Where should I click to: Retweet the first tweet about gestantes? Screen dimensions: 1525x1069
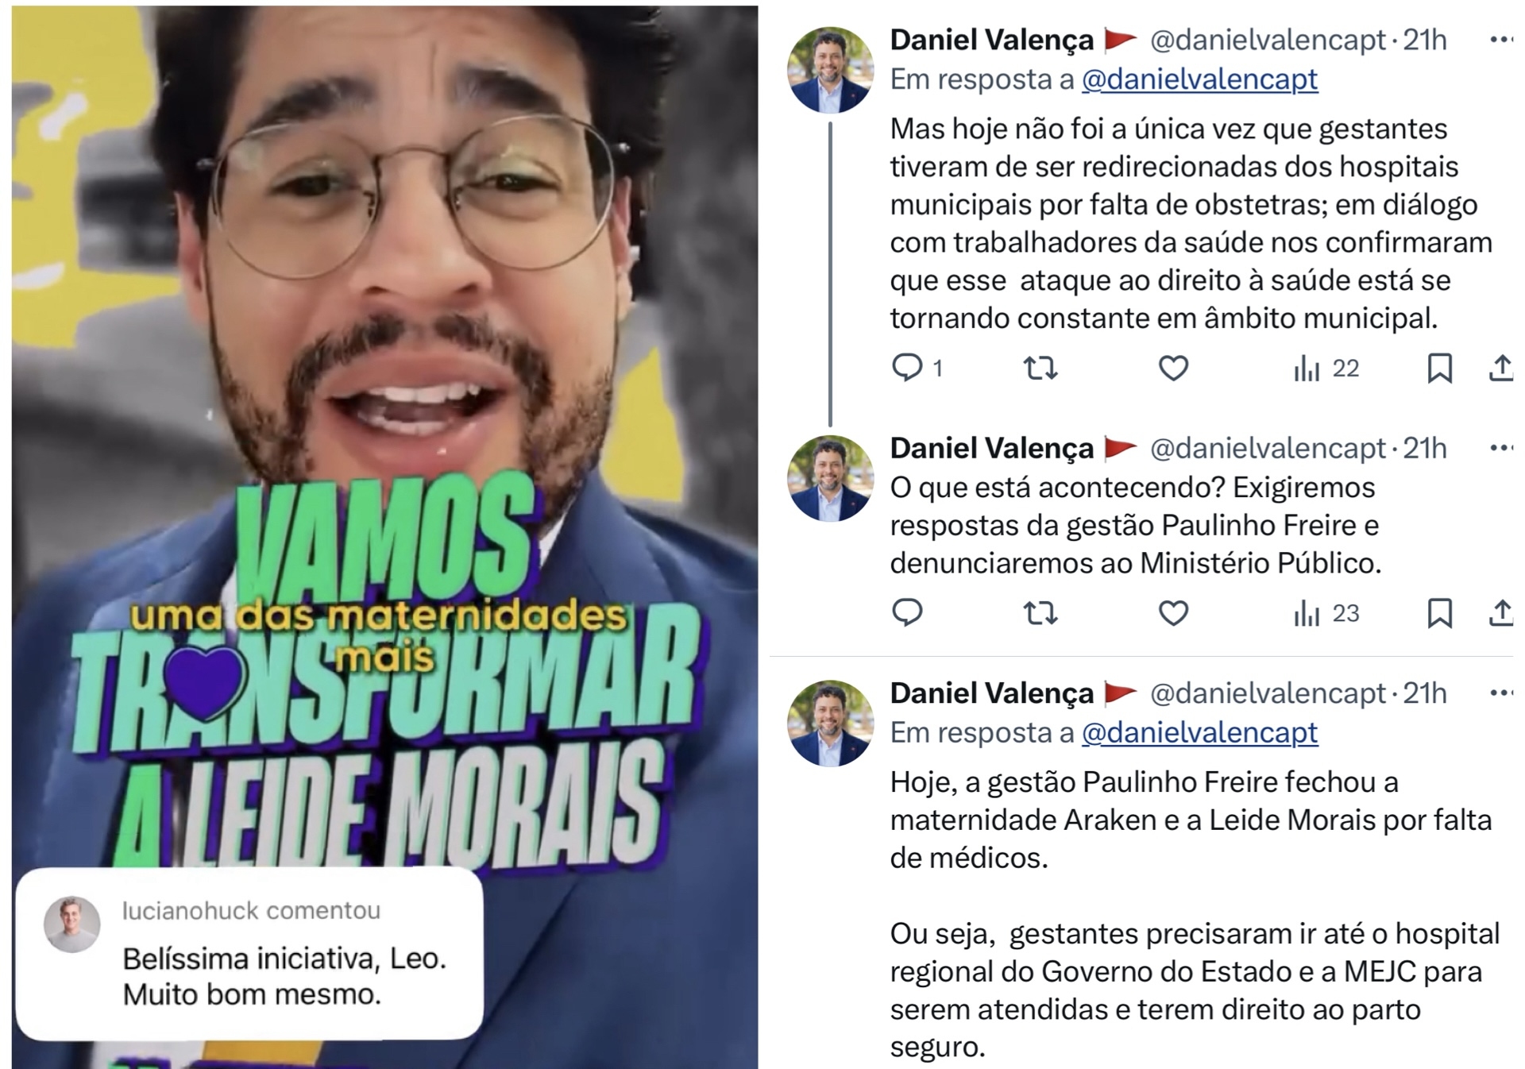[x=1040, y=368]
